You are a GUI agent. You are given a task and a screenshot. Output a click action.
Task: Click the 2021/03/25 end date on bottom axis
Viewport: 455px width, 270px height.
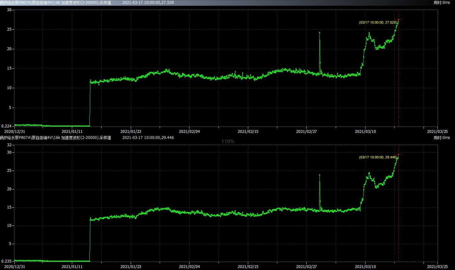click(437, 267)
